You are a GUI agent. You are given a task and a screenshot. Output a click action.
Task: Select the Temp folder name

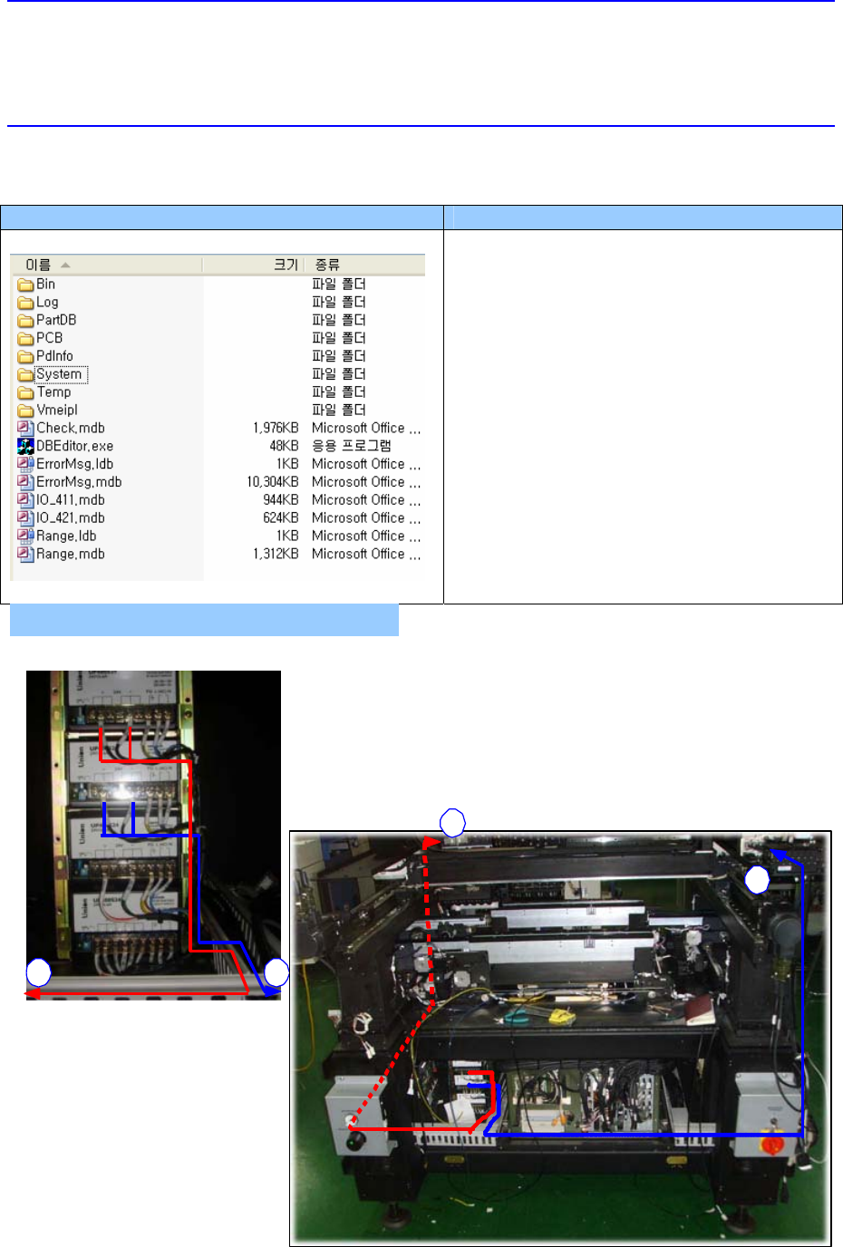53,392
